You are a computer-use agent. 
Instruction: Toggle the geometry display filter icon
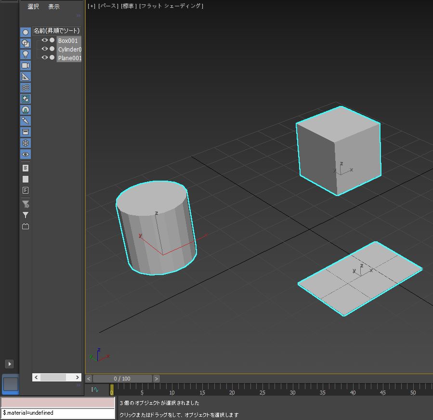click(x=26, y=32)
